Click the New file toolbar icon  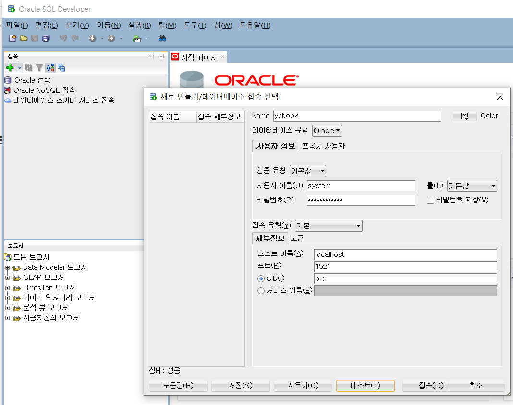coord(12,38)
